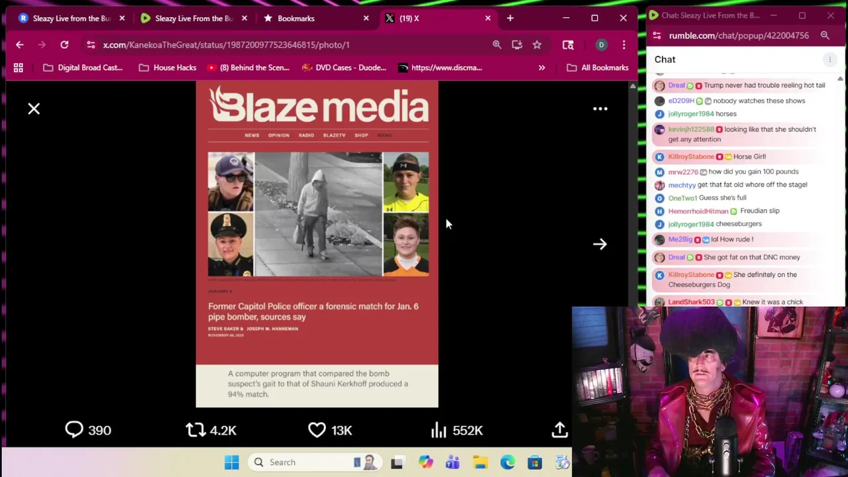This screenshot has height=477, width=848.
Task: Click username eD209H in chat
Action: 681,101
